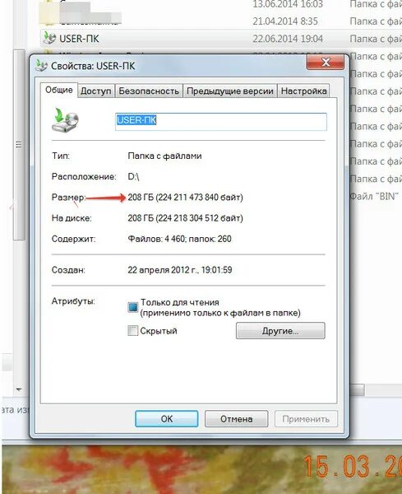402x494 pixels.
Task: Confirm with the OK button
Action: point(167,419)
